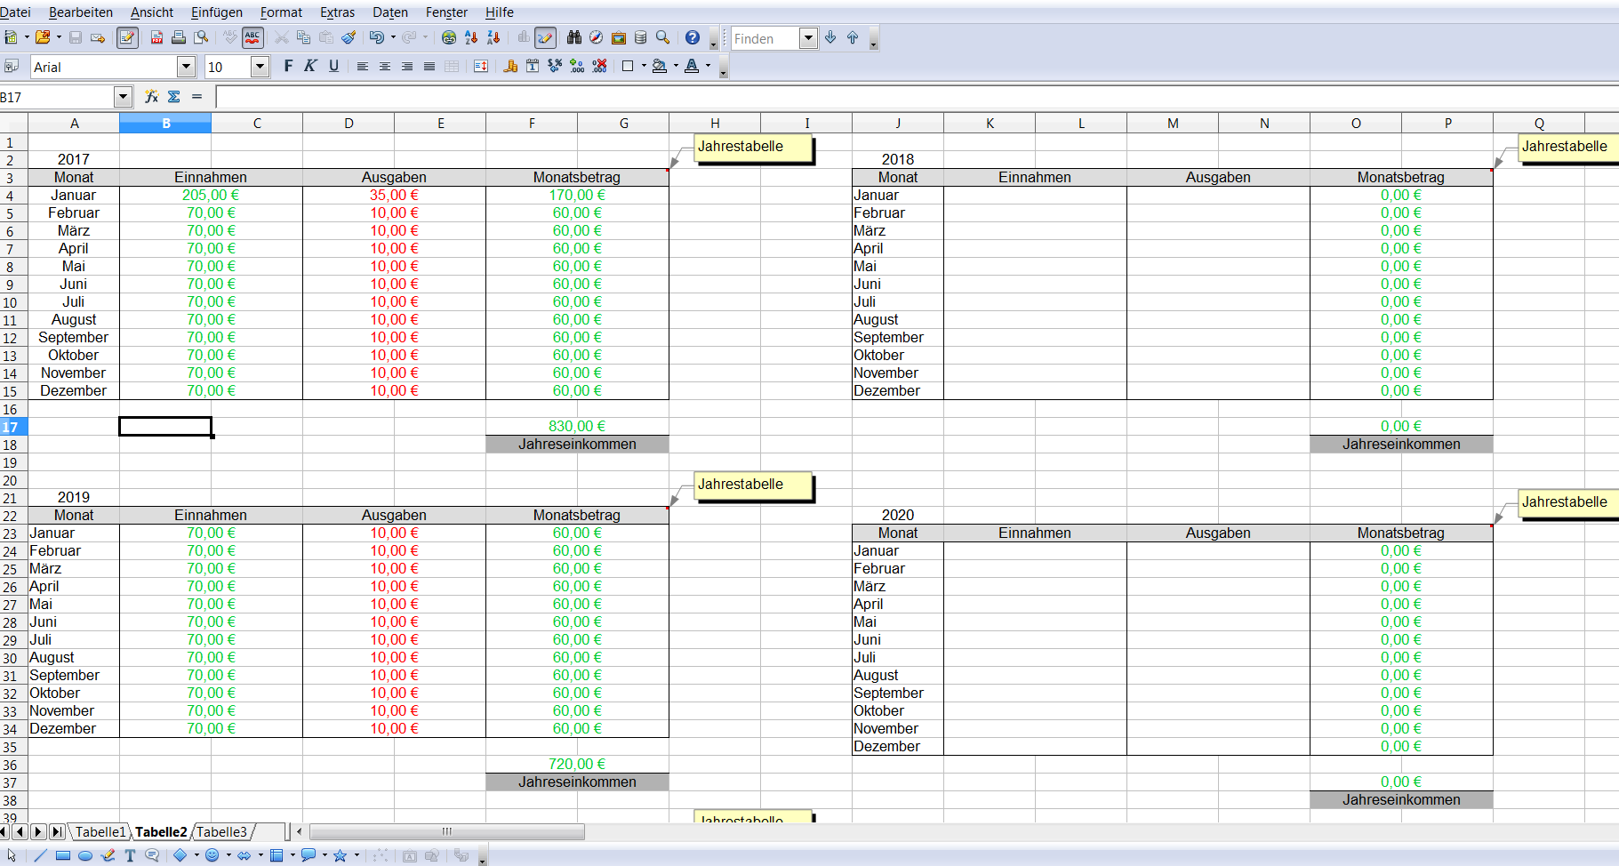Click the Sum (Sigma) formula icon

(174, 97)
